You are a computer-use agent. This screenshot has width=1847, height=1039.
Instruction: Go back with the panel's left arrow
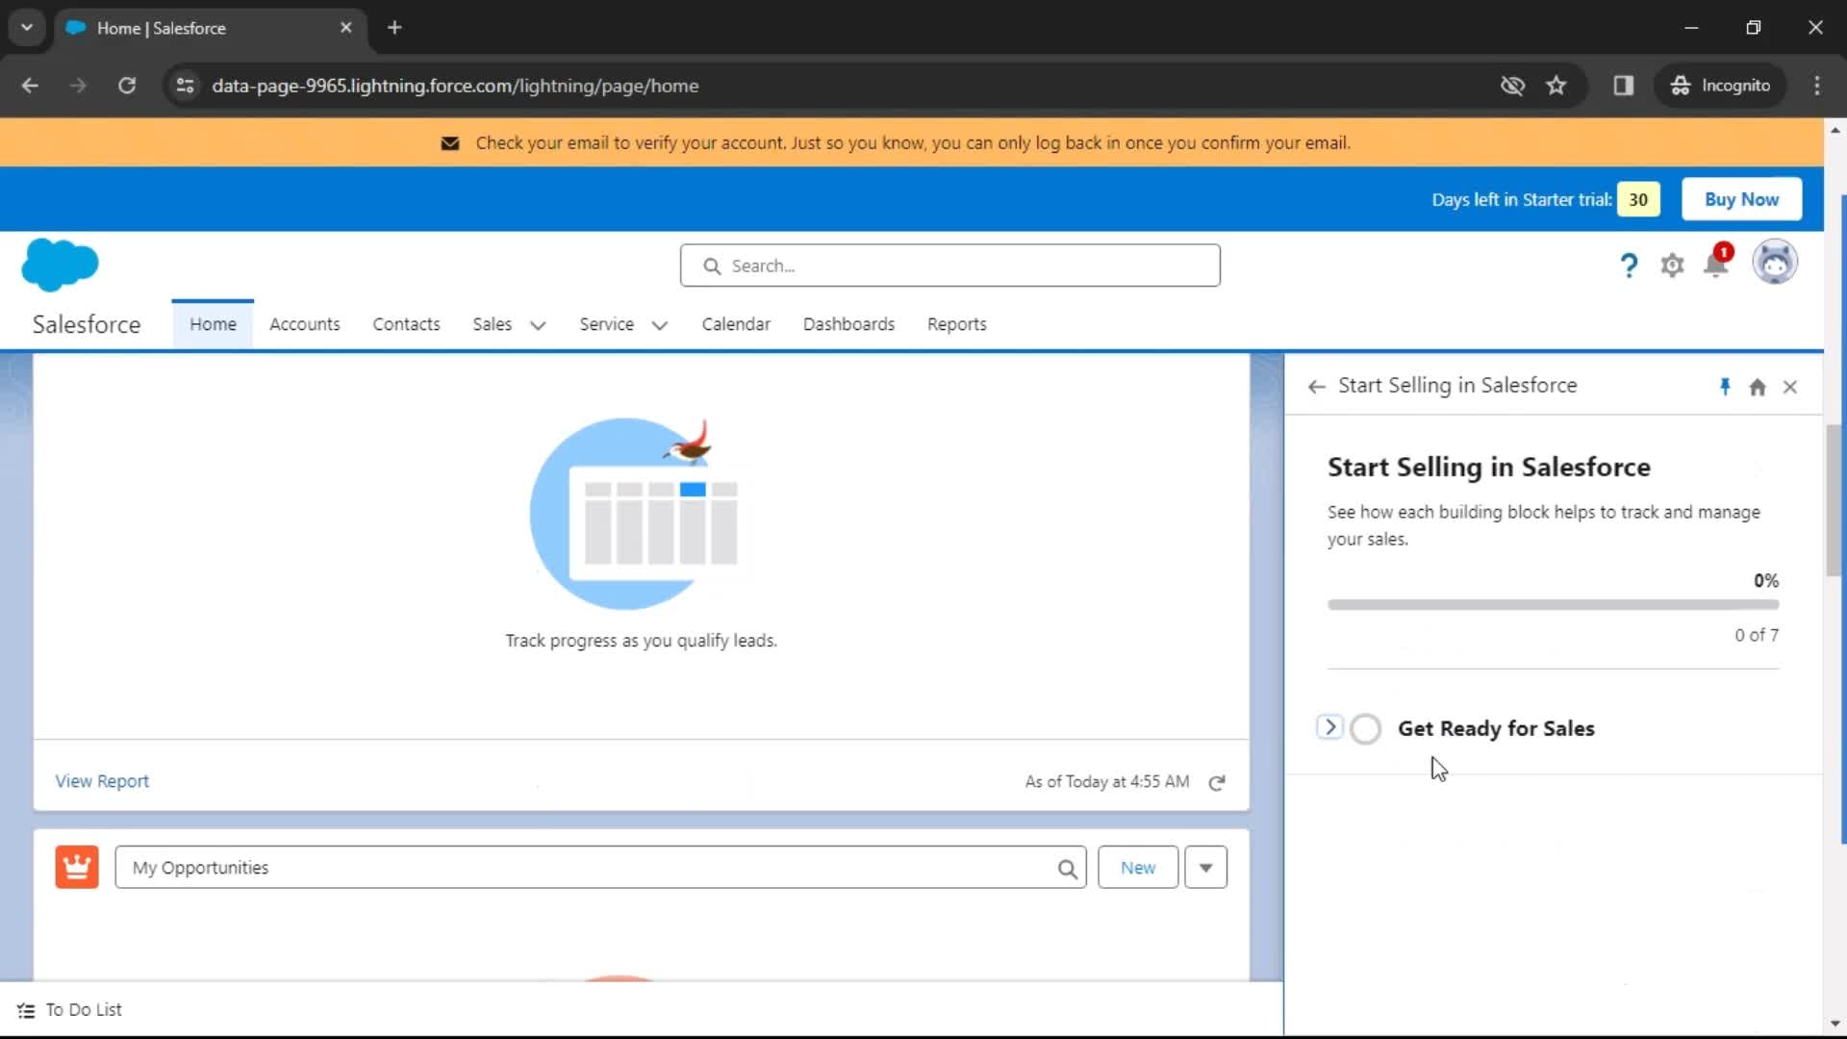coord(1317,387)
